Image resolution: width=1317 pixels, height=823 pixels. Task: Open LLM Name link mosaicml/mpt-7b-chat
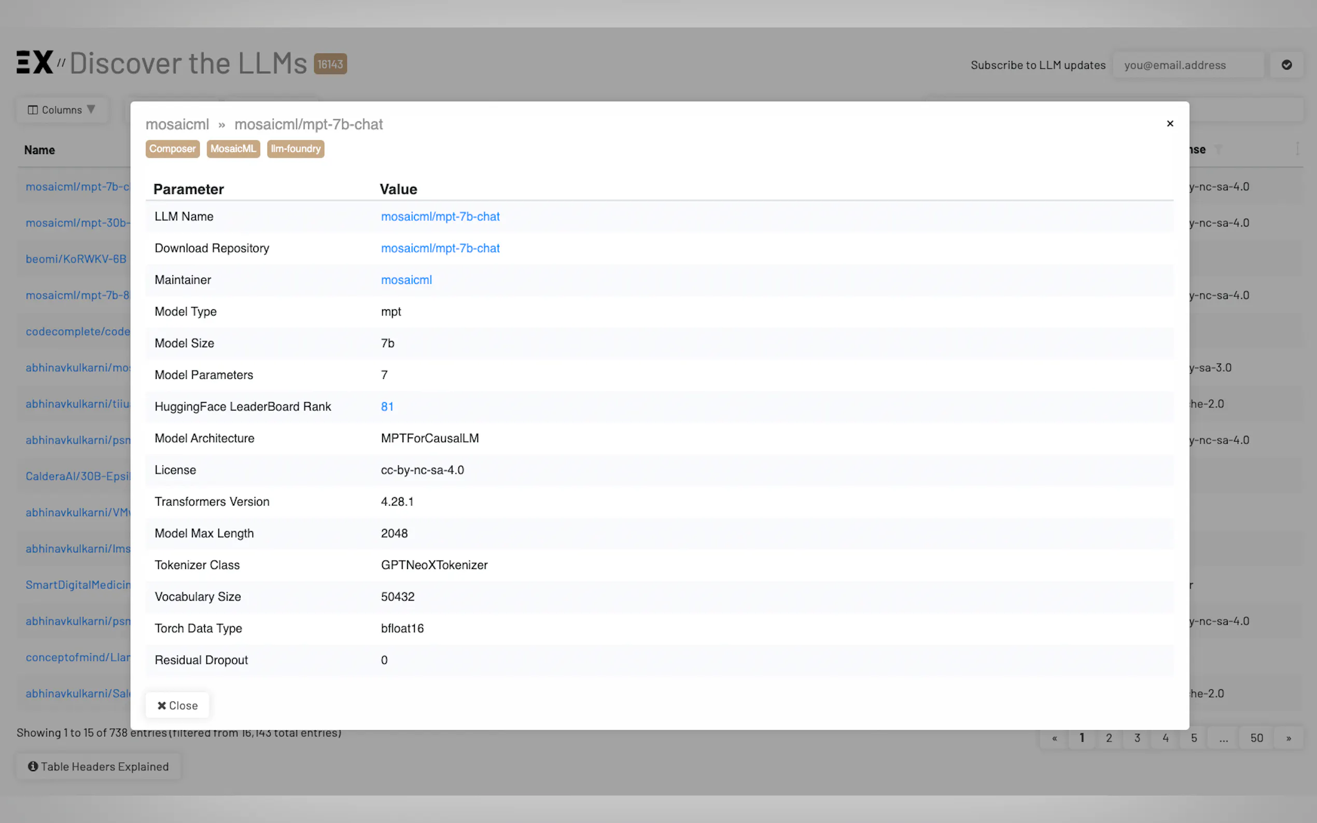click(x=440, y=217)
